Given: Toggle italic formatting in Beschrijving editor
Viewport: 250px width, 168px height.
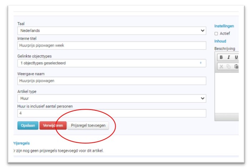Looking at the screenshot, I should [x=229, y=57].
